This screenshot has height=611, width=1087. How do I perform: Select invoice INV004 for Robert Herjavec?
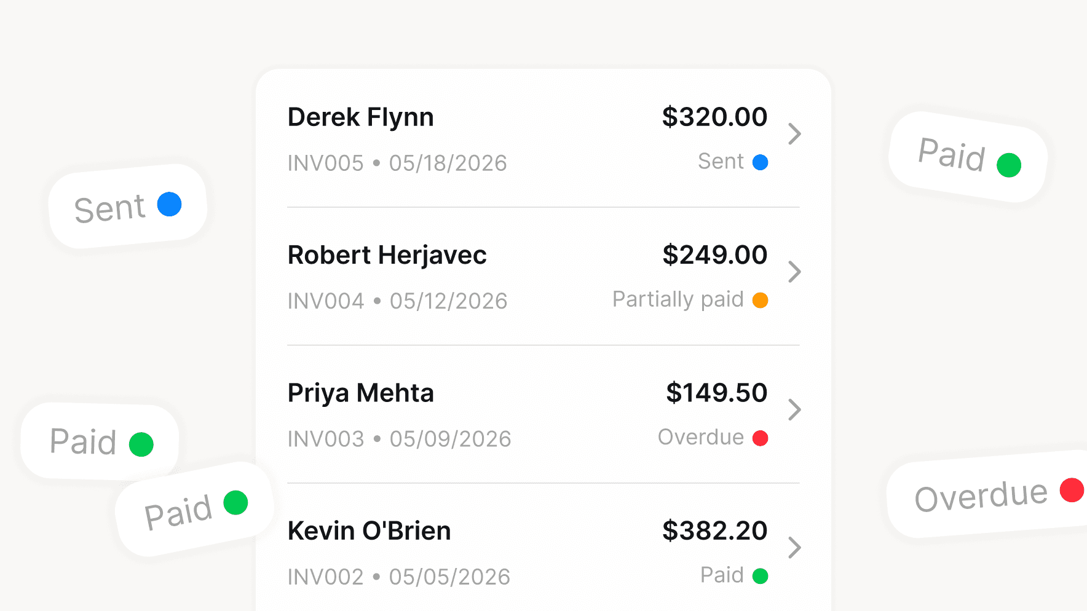click(325, 301)
